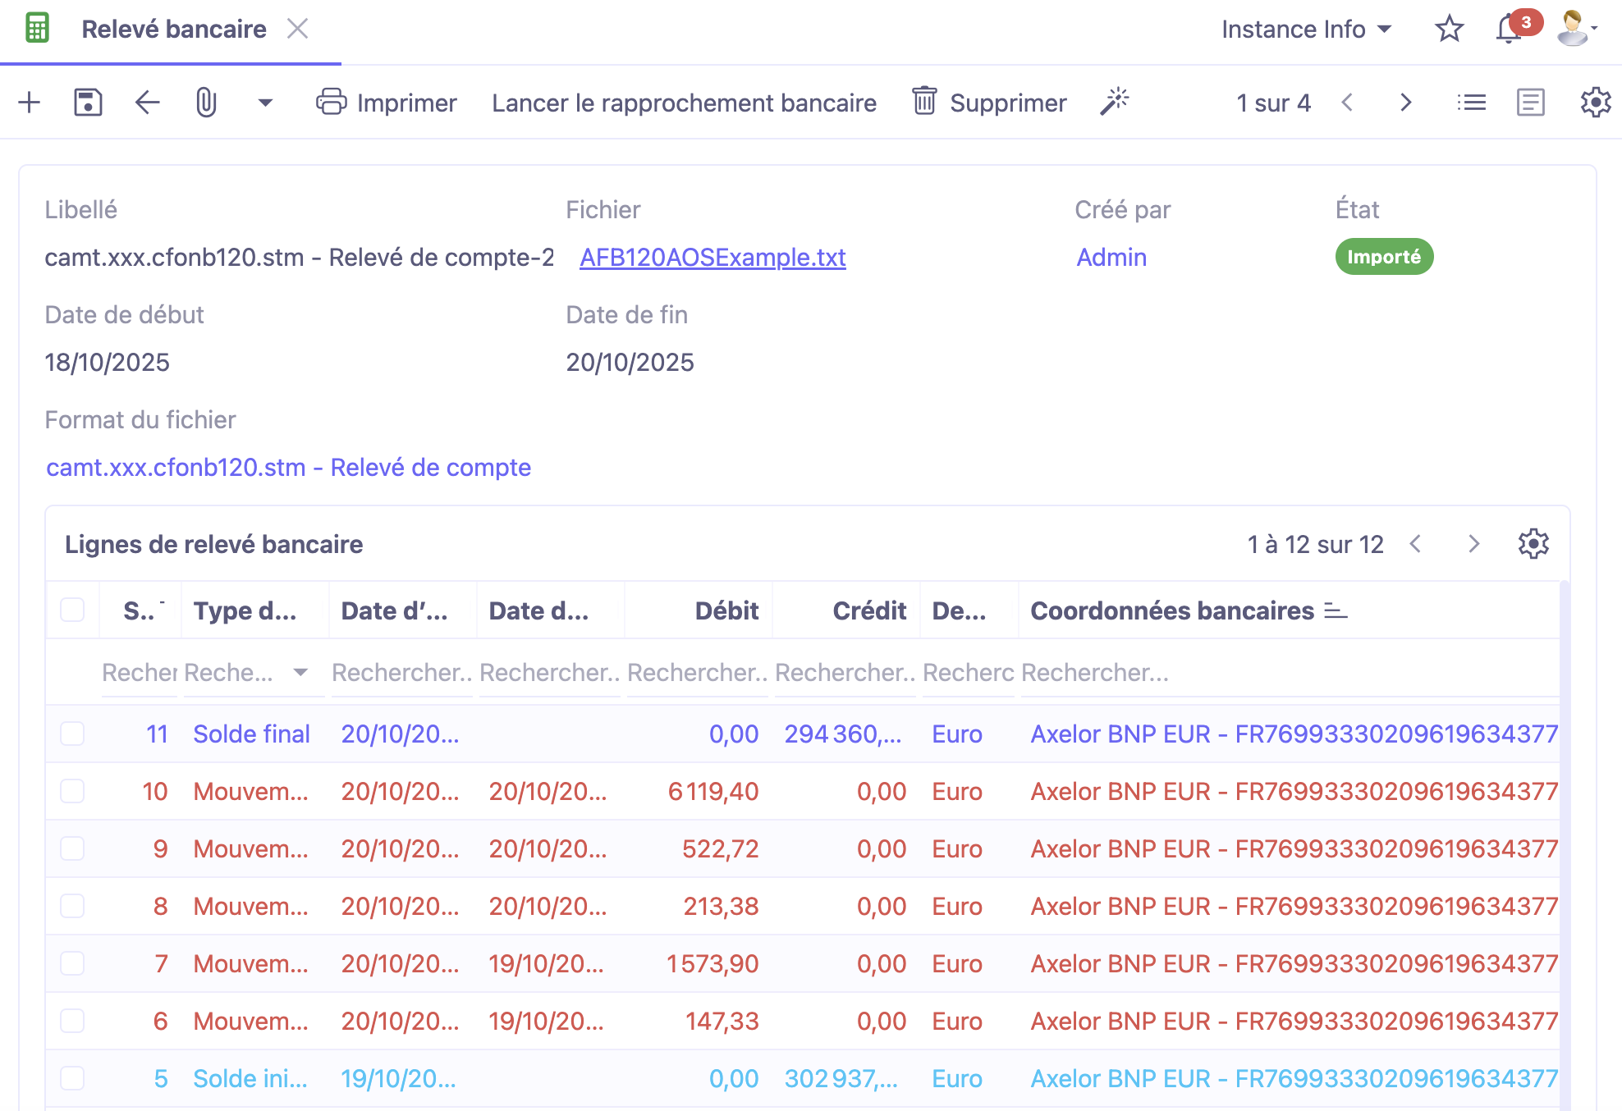This screenshot has height=1111, width=1622.
Task: Mark record as favorite with the star icon
Action: click(1449, 29)
